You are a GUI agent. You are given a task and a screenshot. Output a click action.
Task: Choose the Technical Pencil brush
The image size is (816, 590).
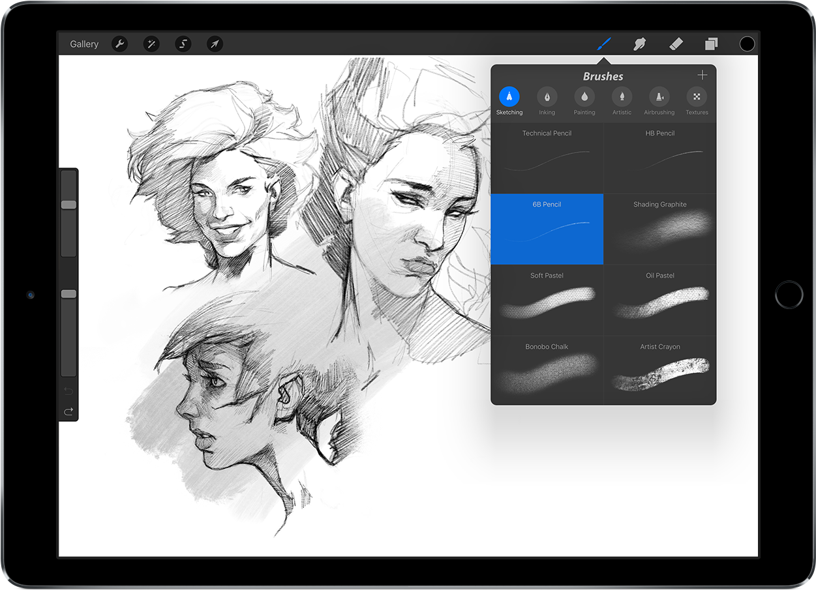547,157
